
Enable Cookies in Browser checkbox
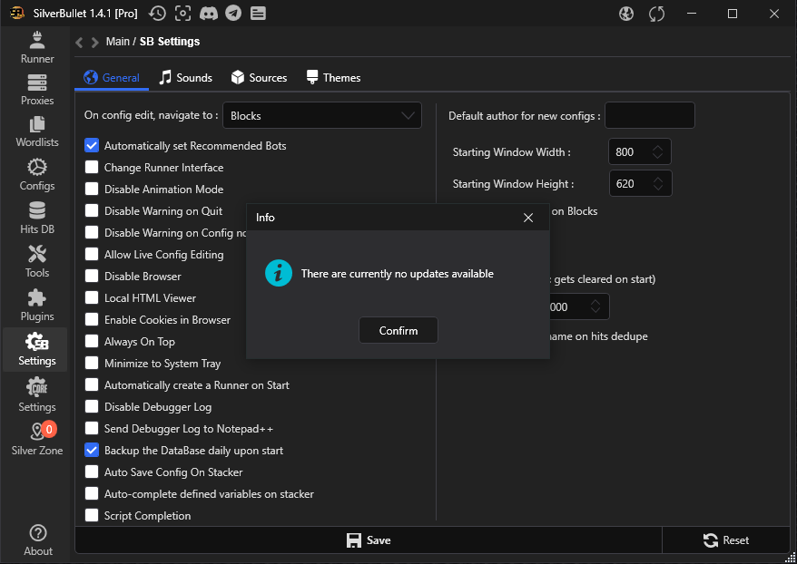point(92,320)
